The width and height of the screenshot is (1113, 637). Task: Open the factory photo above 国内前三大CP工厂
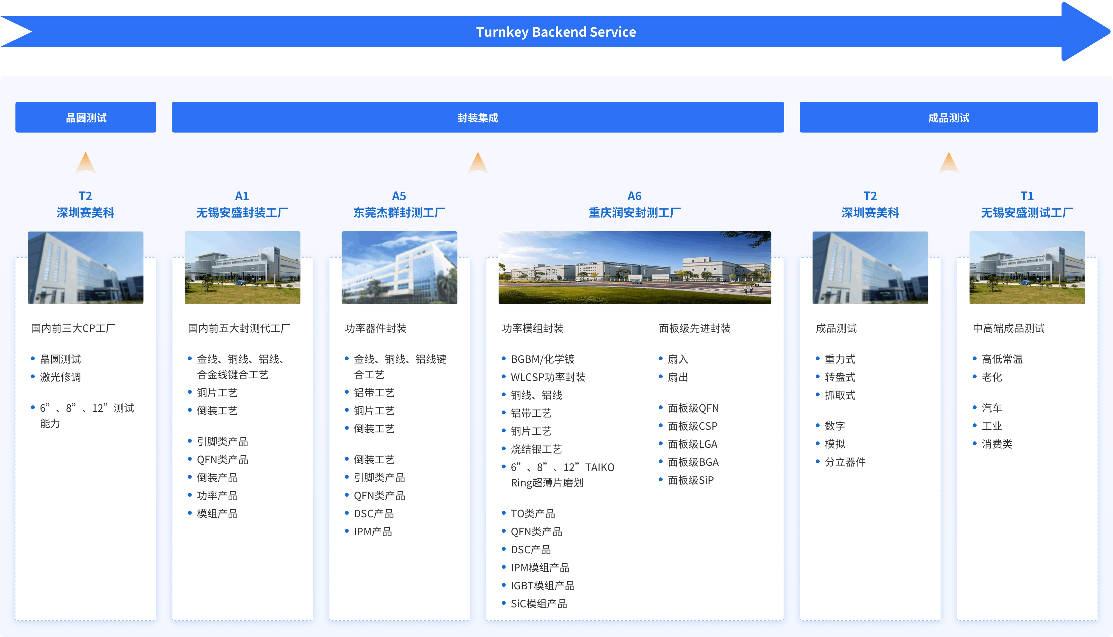click(x=85, y=268)
